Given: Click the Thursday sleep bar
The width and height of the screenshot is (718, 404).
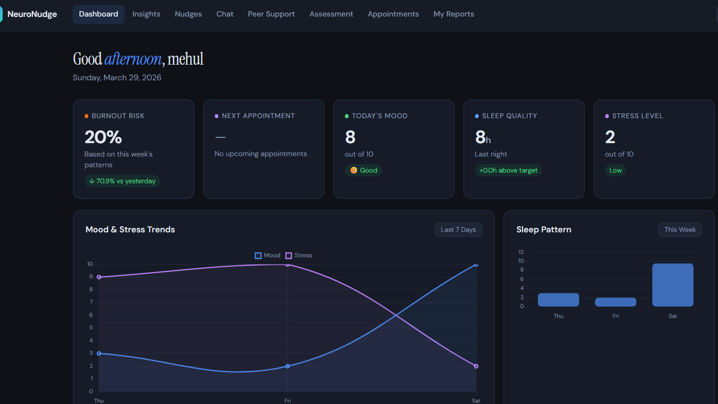Looking at the screenshot, I should (558, 300).
